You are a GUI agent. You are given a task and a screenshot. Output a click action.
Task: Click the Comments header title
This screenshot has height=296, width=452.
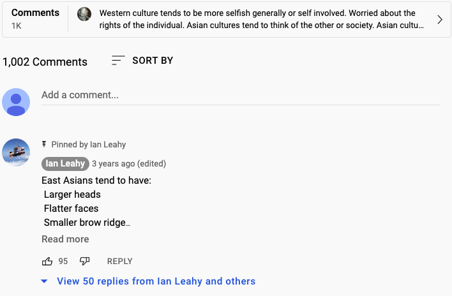point(35,13)
